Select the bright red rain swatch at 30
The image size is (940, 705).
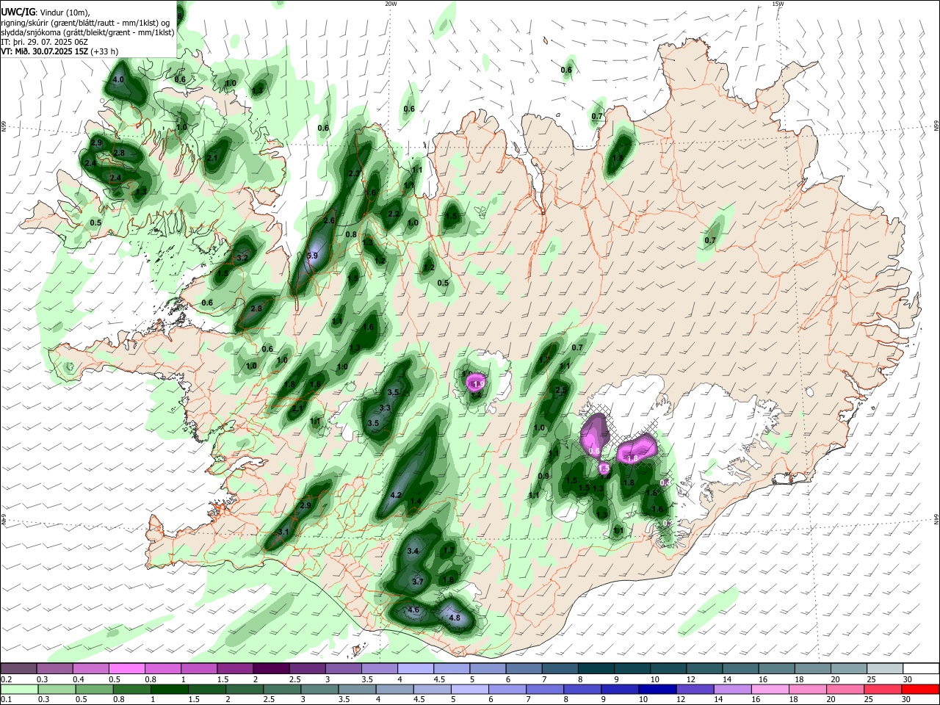tap(920, 689)
